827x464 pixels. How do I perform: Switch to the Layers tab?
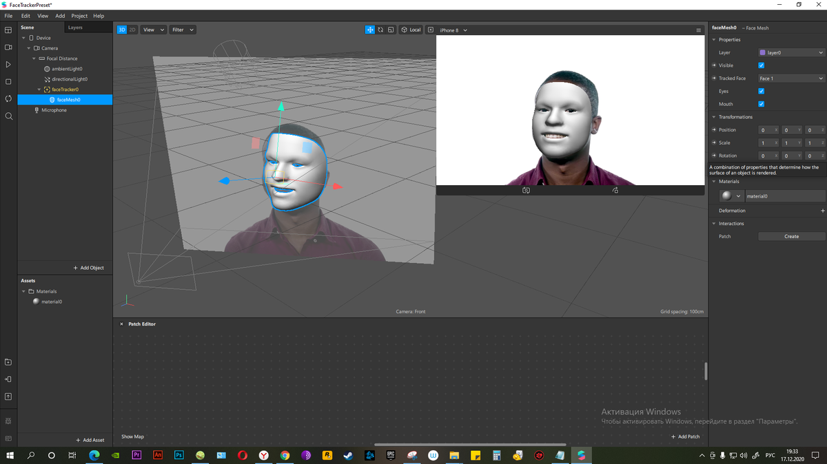pos(75,28)
